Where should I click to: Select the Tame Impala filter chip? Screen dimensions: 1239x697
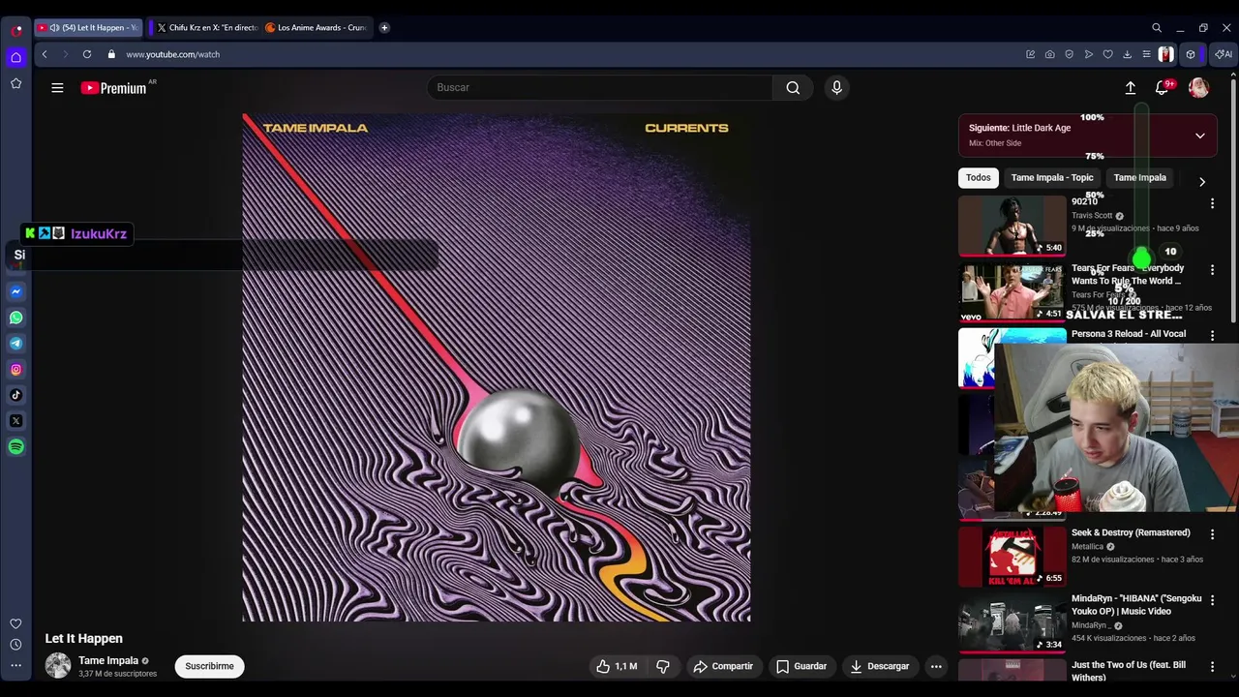pyautogui.click(x=1140, y=178)
